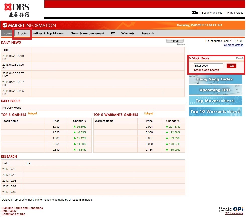Open the Stock Code Search link
The width and height of the screenshot is (246, 218).
pos(206,70)
